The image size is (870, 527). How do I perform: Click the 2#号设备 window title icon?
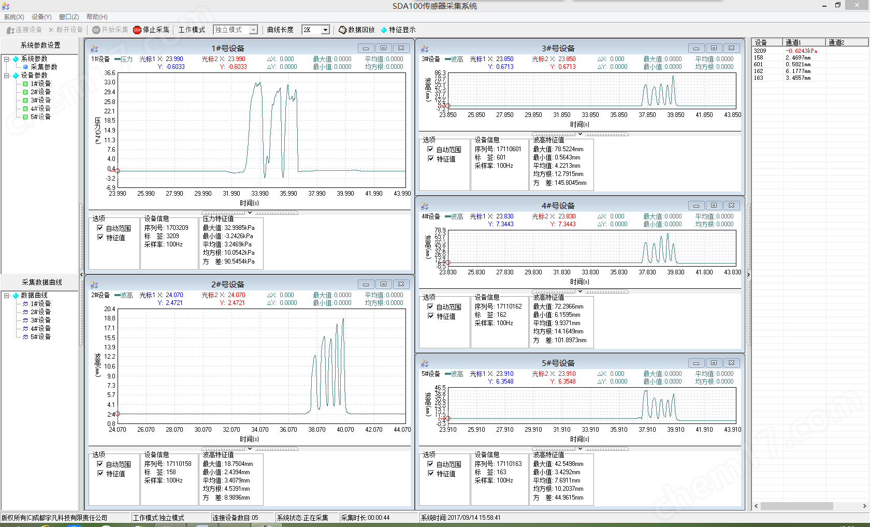[x=94, y=284]
